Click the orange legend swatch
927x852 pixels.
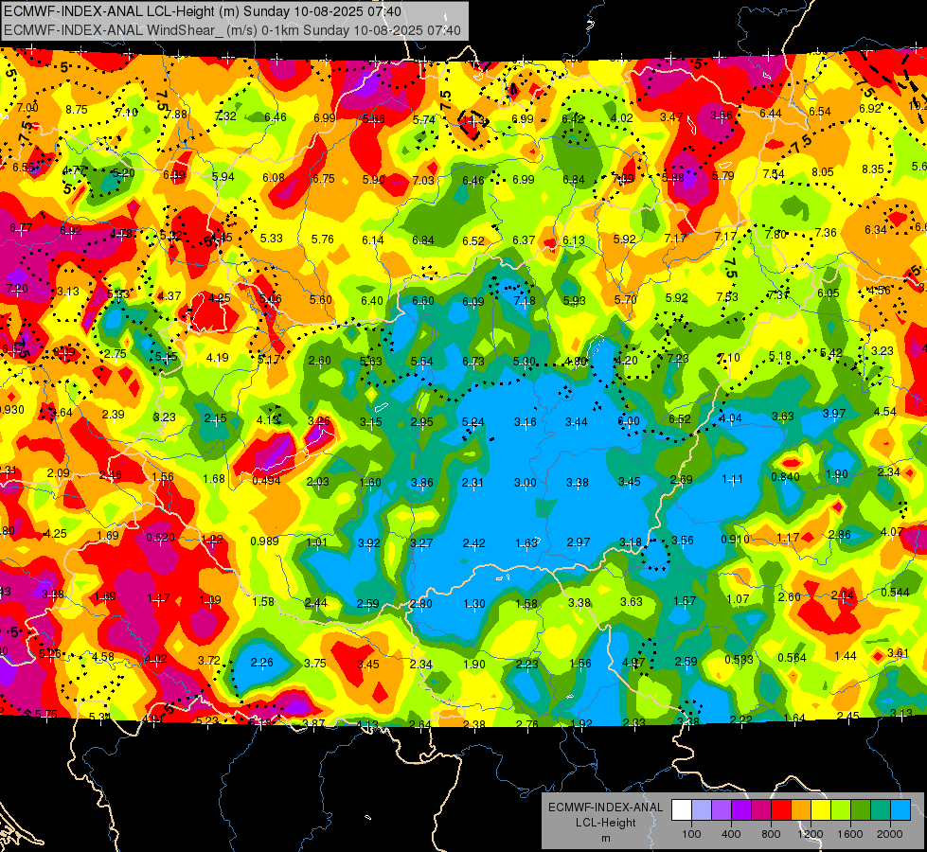click(x=800, y=810)
